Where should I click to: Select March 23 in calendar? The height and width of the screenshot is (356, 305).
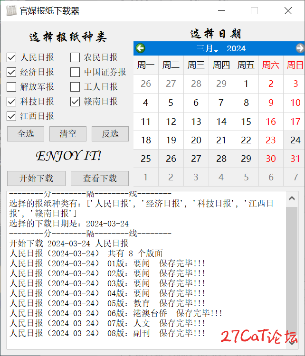click(x=271, y=140)
